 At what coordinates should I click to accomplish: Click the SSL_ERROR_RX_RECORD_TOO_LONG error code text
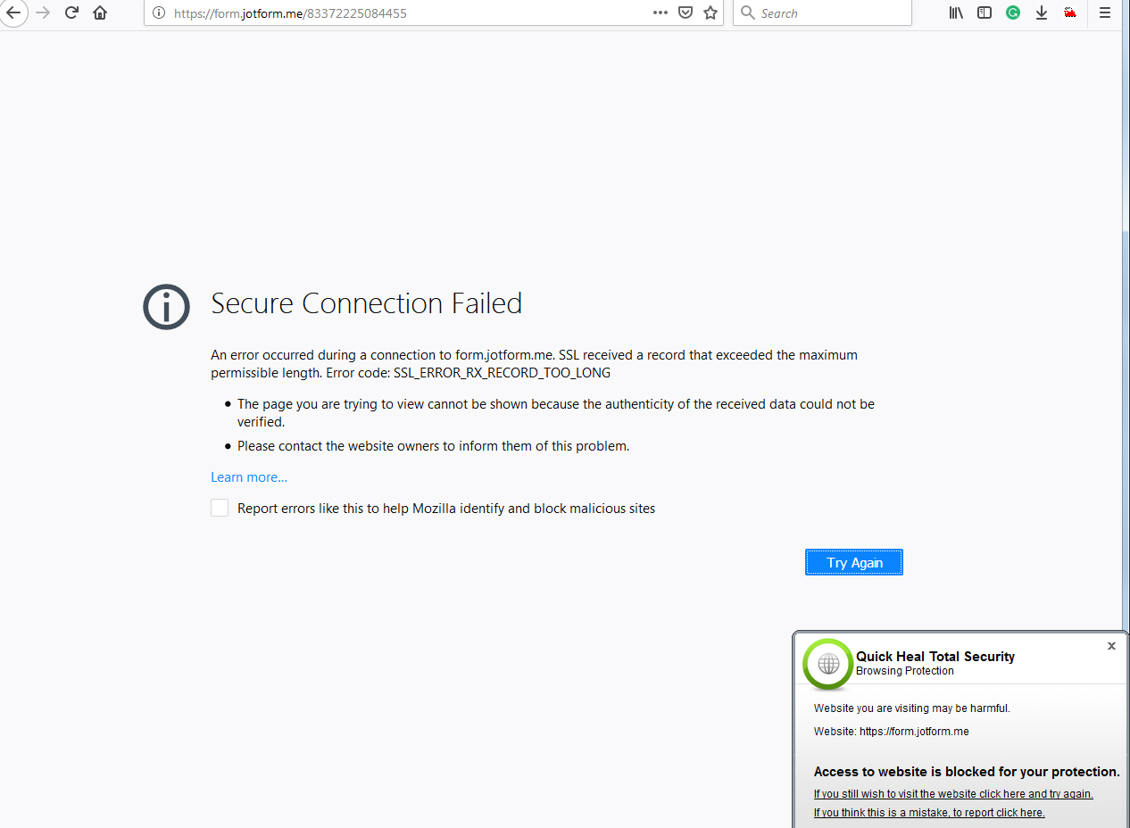[502, 373]
